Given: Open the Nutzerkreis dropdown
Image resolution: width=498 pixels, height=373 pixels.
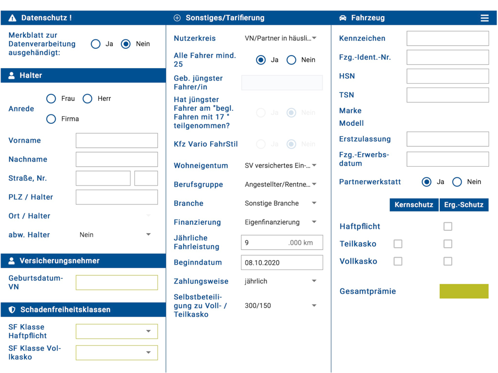Looking at the screenshot, I should pos(281,38).
